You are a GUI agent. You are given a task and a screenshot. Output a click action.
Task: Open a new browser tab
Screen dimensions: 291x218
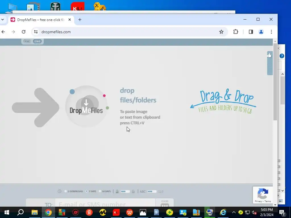(80, 20)
